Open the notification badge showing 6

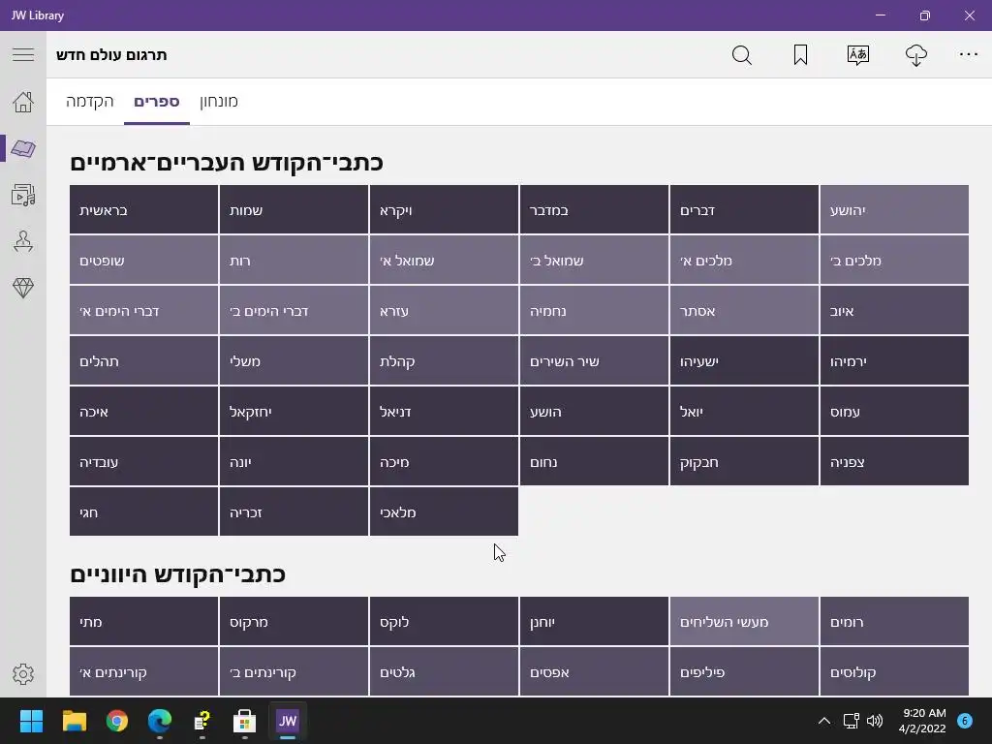pos(965,720)
